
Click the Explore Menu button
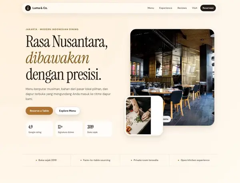point(68,111)
